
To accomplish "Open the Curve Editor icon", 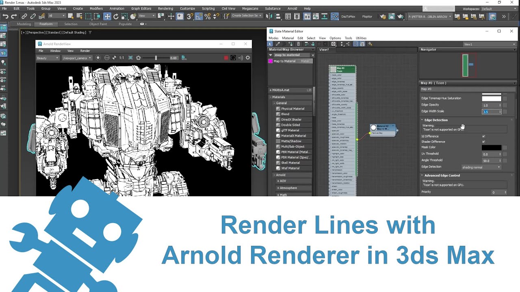I will coord(316,16).
